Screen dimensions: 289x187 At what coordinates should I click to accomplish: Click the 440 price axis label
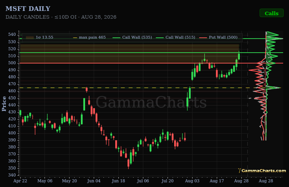[12, 105]
